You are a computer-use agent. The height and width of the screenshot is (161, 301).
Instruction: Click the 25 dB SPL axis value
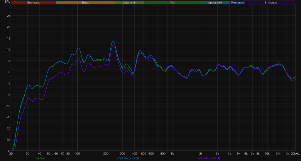click(x=8, y=16)
